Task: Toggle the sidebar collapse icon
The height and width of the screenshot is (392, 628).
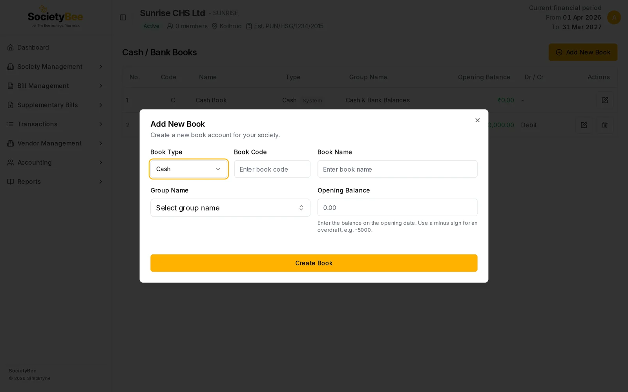Action: click(x=123, y=18)
